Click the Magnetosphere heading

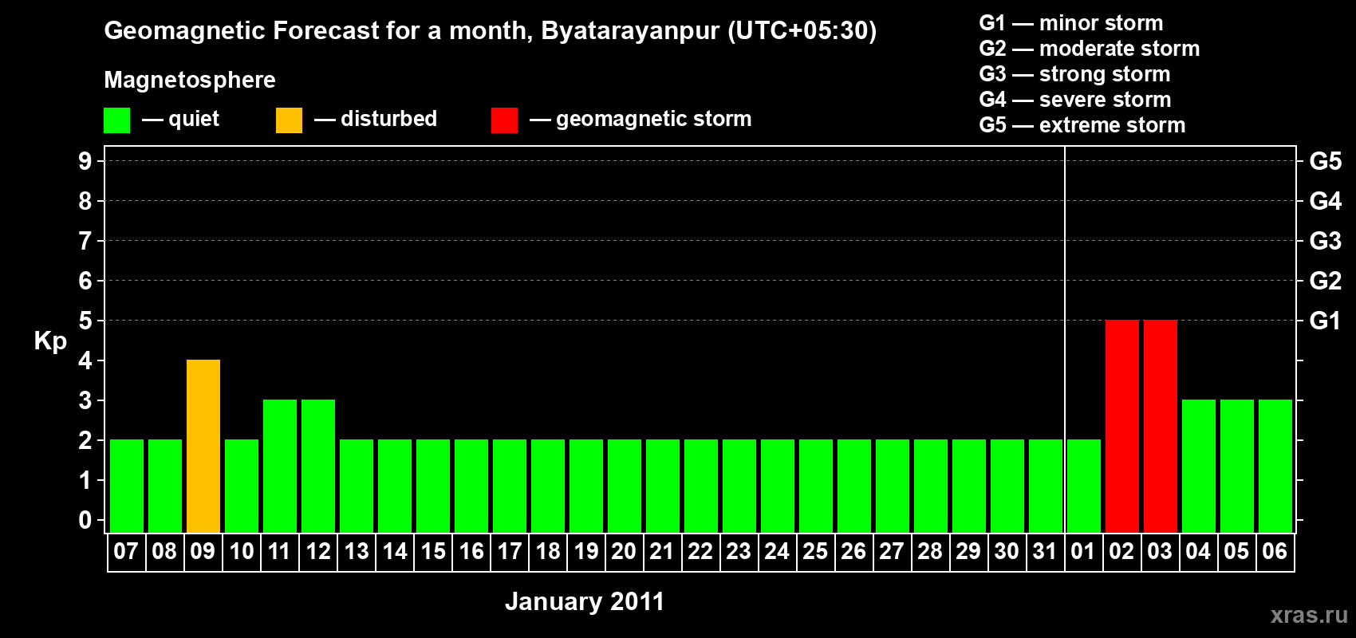(190, 80)
